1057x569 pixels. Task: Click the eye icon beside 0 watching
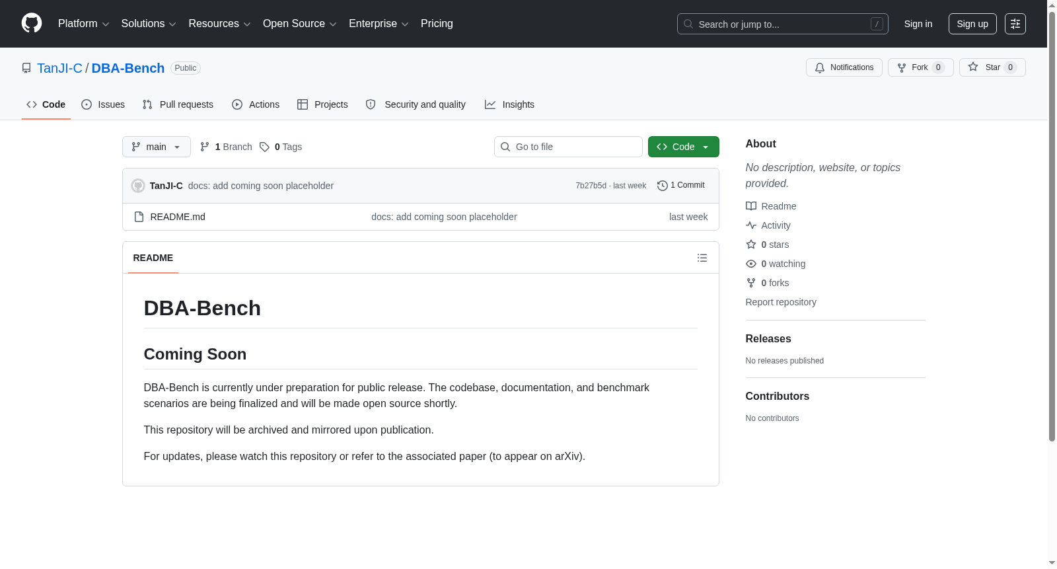tap(751, 264)
